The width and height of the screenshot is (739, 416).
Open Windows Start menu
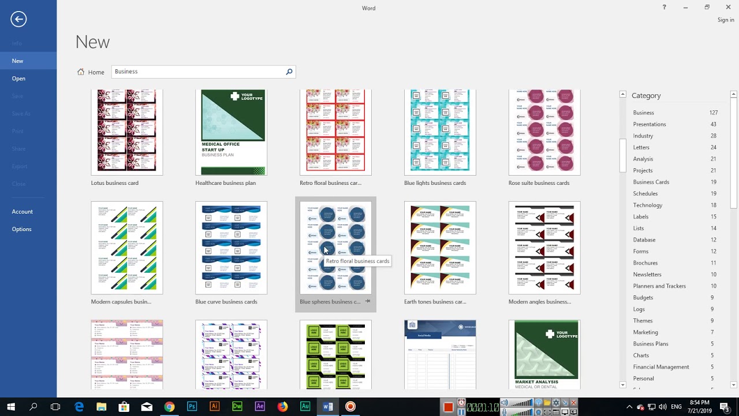tap(11, 407)
